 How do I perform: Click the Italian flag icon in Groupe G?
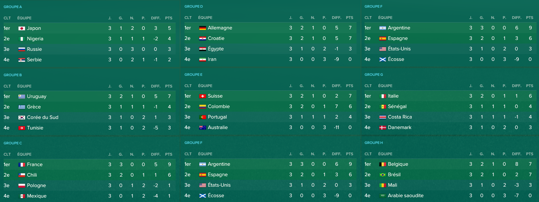click(x=383, y=96)
